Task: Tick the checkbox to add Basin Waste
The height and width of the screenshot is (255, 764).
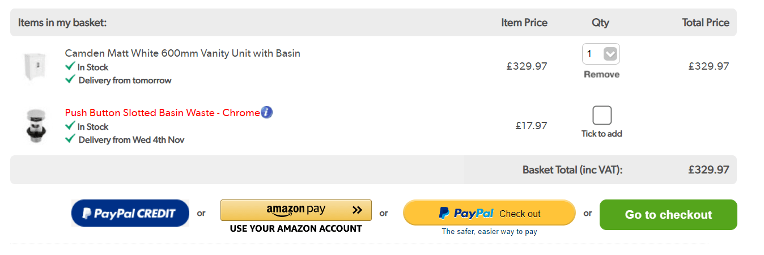Action: tap(601, 116)
